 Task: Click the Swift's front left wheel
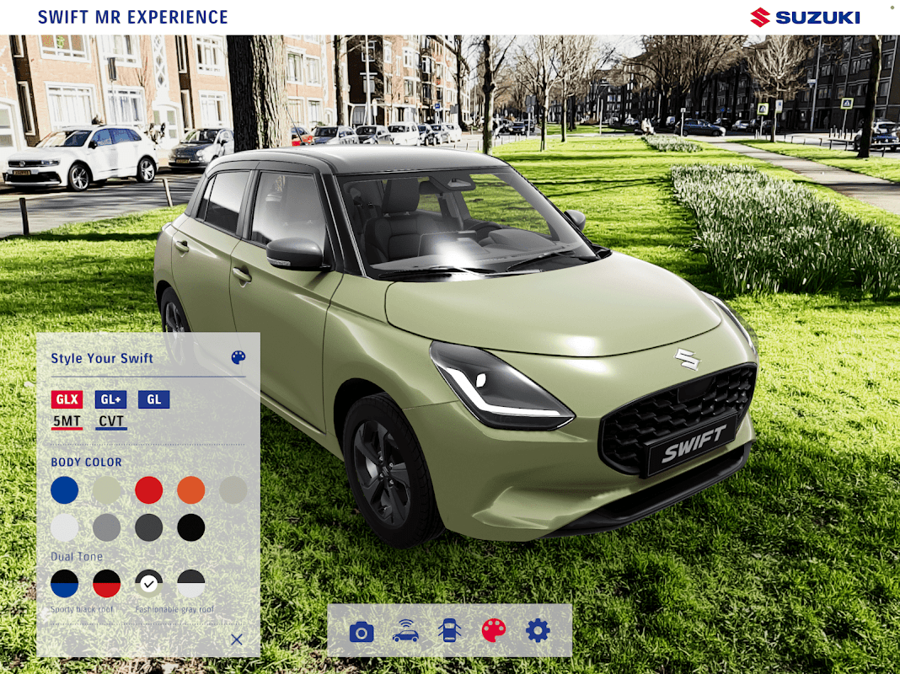pyautogui.click(x=391, y=471)
